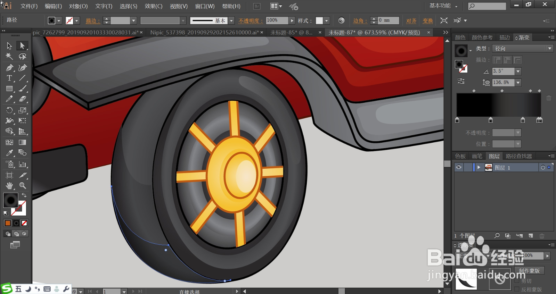Select the Hand tool

[x=9, y=186]
